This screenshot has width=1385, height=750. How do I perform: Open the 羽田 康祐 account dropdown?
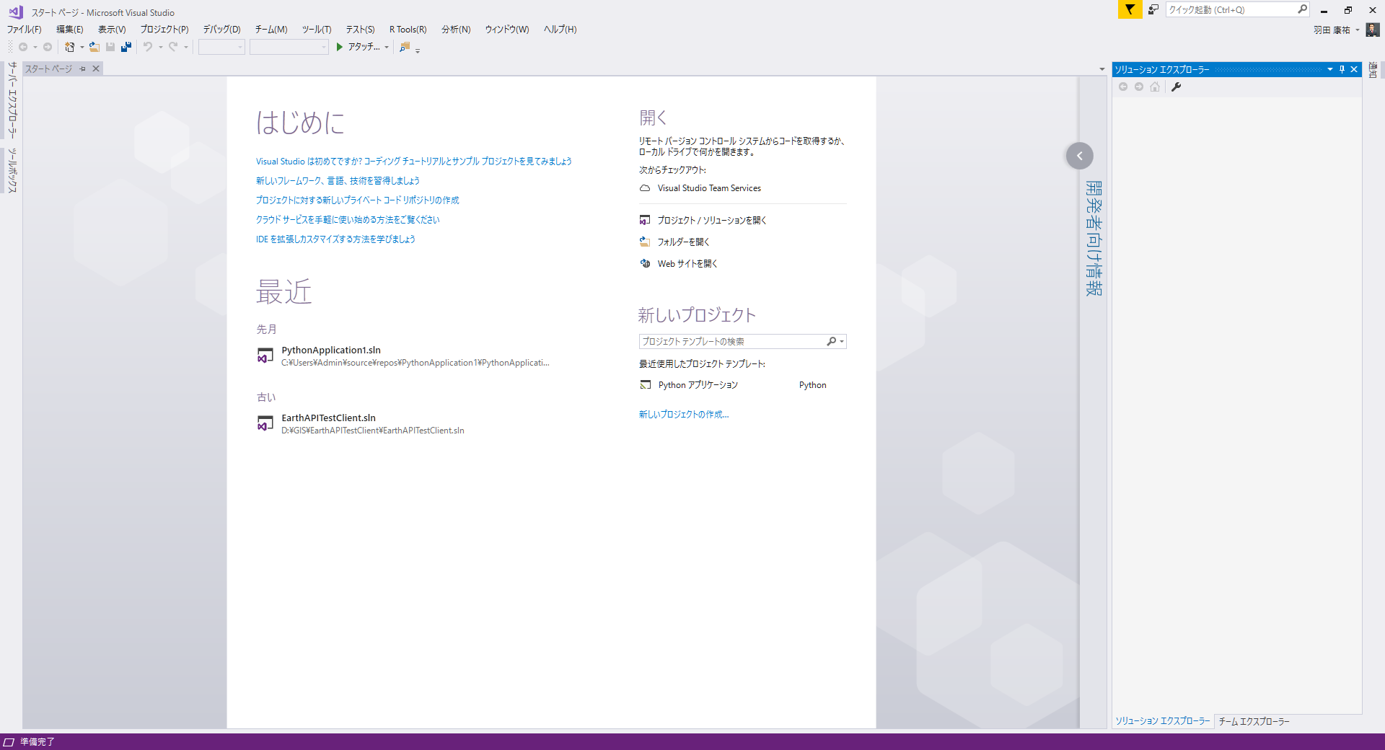coord(1357,30)
